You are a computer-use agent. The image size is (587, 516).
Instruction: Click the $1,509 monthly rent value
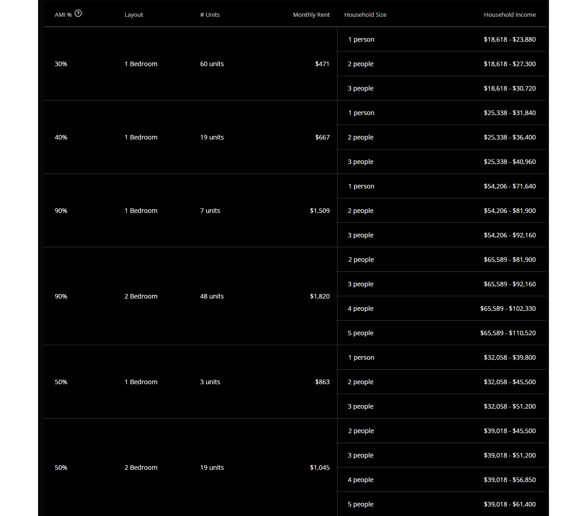[x=320, y=211]
